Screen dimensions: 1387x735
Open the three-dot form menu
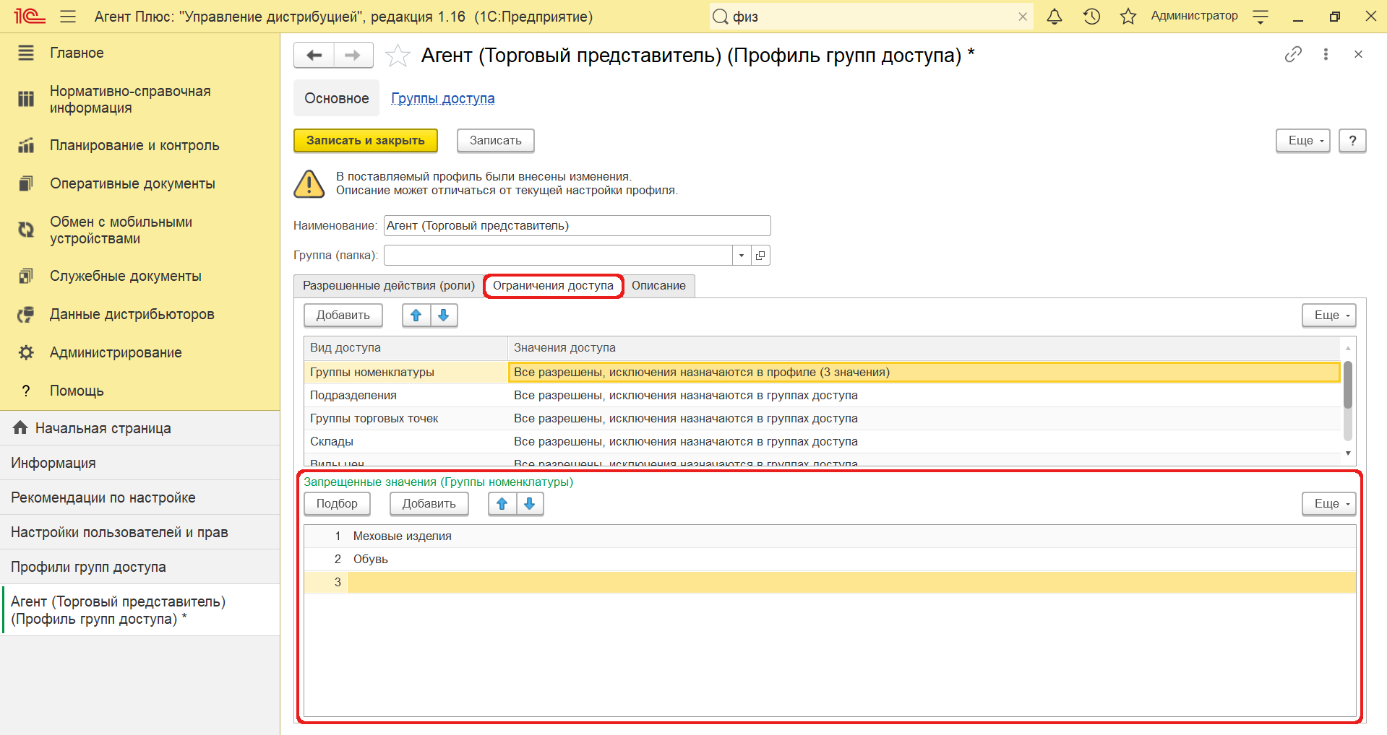click(x=1326, y=54)
